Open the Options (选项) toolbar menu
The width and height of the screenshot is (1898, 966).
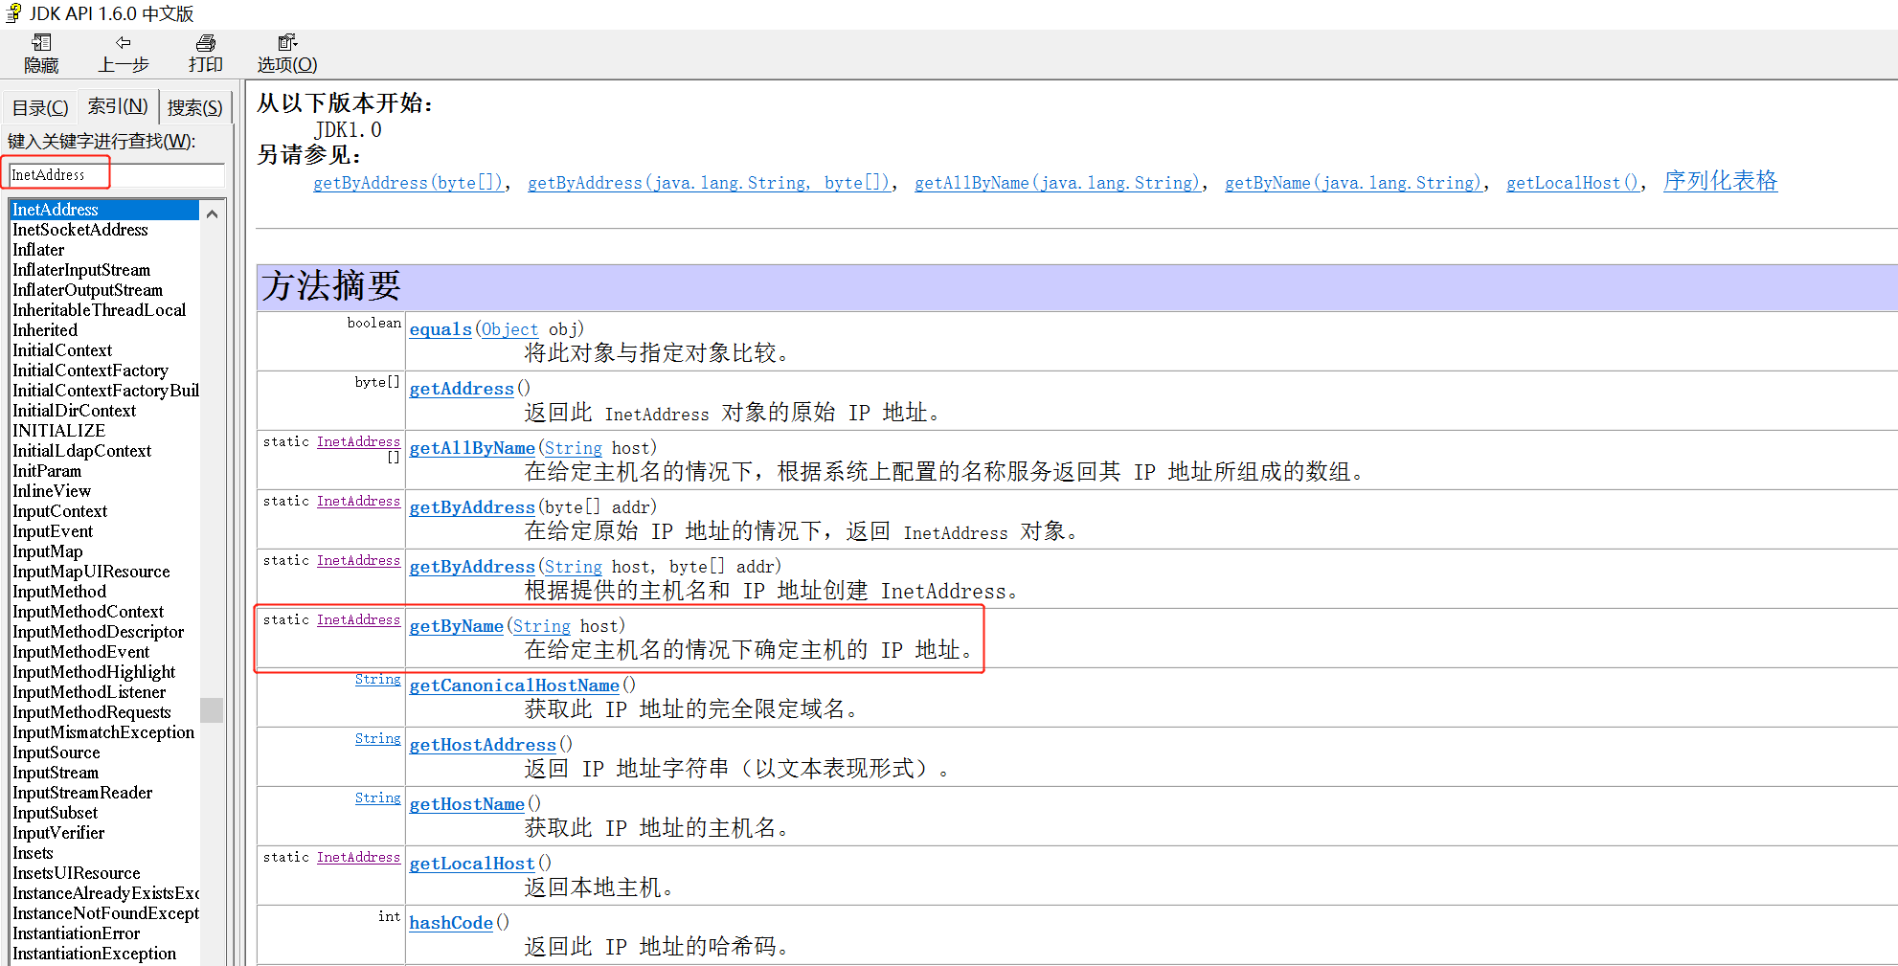point(287,54)
